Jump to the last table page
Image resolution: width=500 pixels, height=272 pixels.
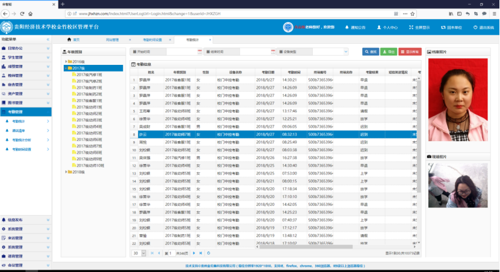[201, 253]
